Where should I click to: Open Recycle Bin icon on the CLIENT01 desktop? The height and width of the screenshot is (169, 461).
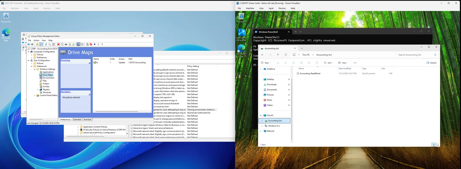click(241, 17)
